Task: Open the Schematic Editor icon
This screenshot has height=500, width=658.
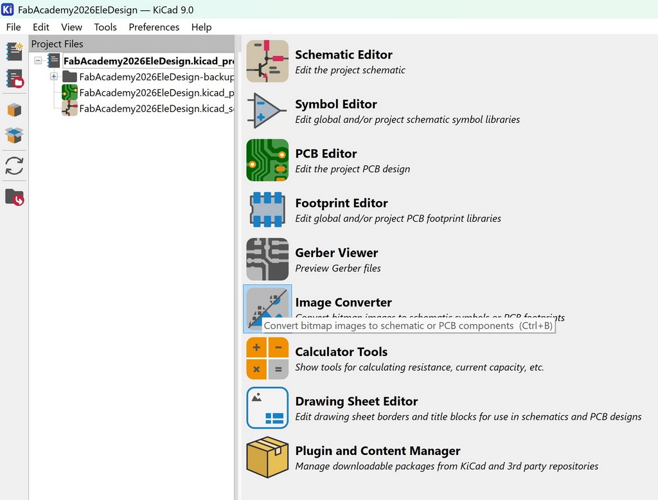Action: coord(267,61)
